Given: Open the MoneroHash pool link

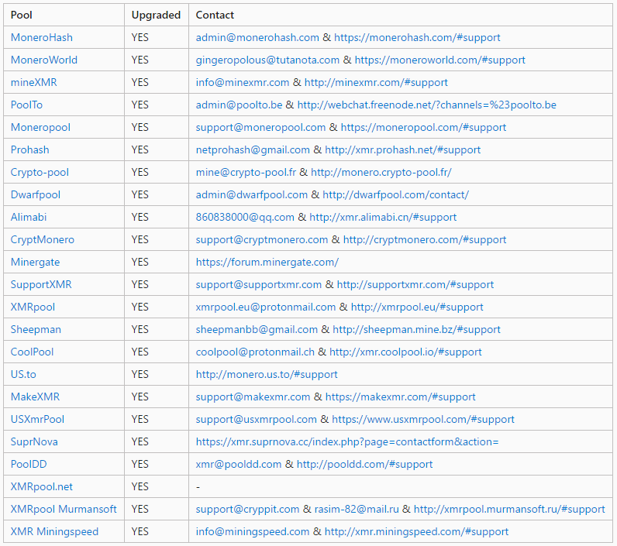Looking at the screenshot, I should click(x=42, y=37).
